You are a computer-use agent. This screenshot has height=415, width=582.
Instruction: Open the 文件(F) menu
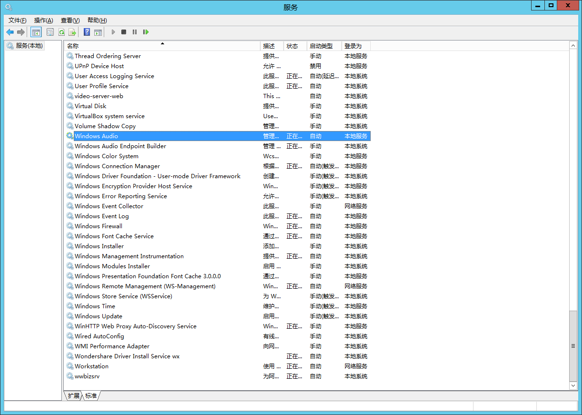[x=18, y=20]
